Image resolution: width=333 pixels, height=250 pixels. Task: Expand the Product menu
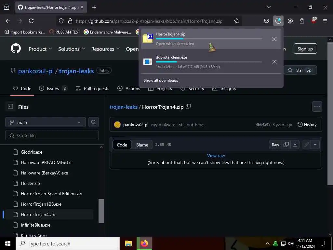[40, 49]
